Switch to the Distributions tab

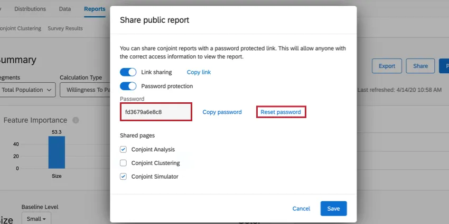coord(30,9)
